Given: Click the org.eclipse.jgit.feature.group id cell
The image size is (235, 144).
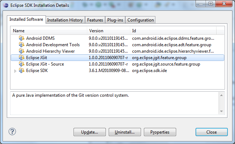Looking at the screenshot, I should click(159, 58).
